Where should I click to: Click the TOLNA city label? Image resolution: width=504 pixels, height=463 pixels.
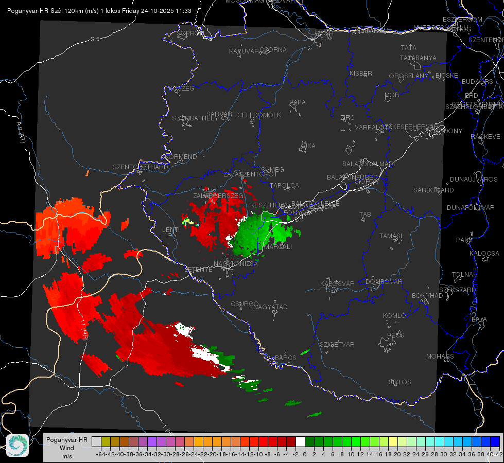click(x=462, y=275)
